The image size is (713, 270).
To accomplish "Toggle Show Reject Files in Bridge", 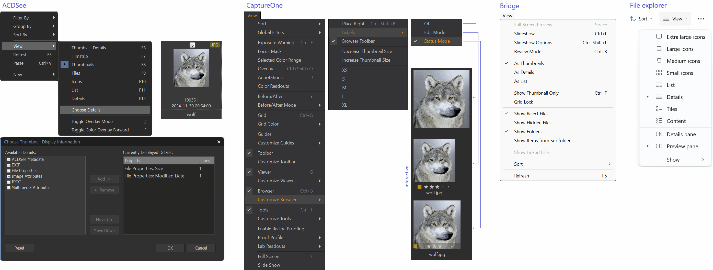I will pyautogui.click(x=558, y=114).
